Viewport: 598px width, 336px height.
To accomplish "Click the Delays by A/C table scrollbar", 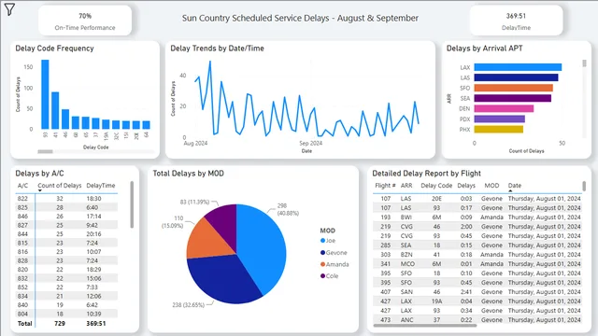I will tap(132, 204).
